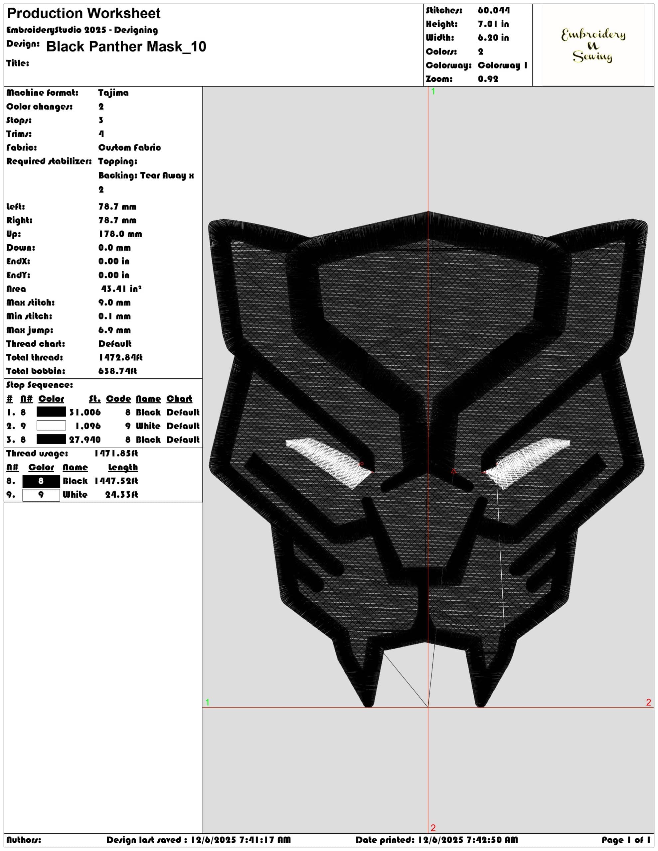
Task: Click the design name "Black Panther Mask_10"
Action: 126,46
